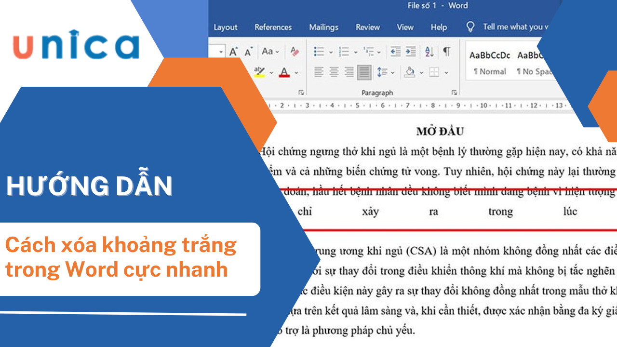Click the Increase Indent icon
This screenshot has width=617, height=347.
[x=411, y=52]
